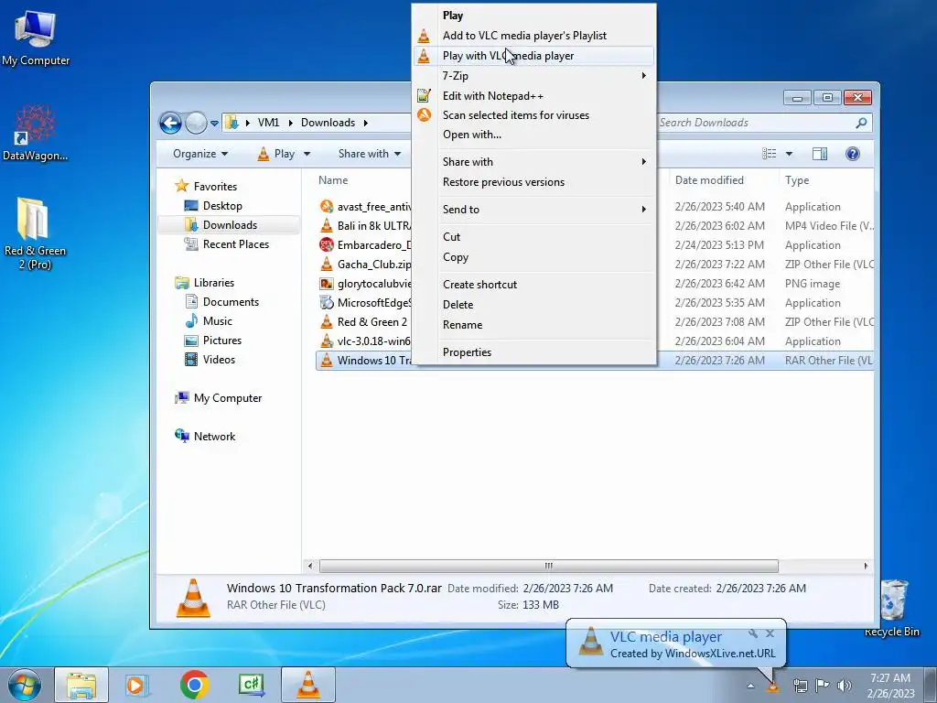Screen dimensions: 937x703
Task: Click Downloads in the address bar
Action: 328,123
